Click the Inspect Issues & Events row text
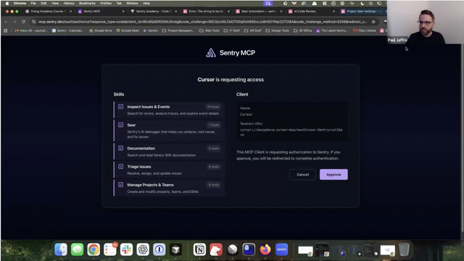 [x=149, y=107]
